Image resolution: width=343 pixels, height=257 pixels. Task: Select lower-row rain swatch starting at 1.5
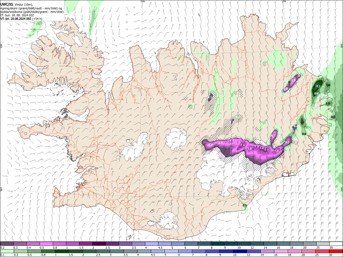tap(76, 251)
